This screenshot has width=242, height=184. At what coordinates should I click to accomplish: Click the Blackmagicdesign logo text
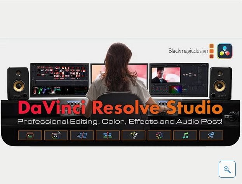point(188,51)
